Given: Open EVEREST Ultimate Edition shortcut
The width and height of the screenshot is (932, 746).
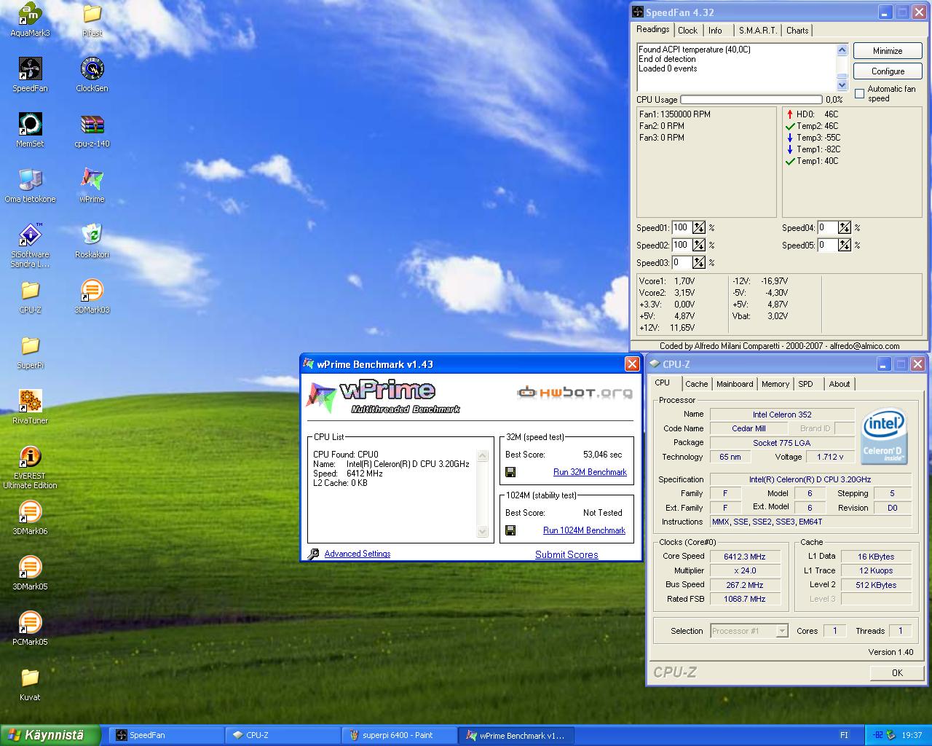Looking at the screenshot, I should (30, 466).
